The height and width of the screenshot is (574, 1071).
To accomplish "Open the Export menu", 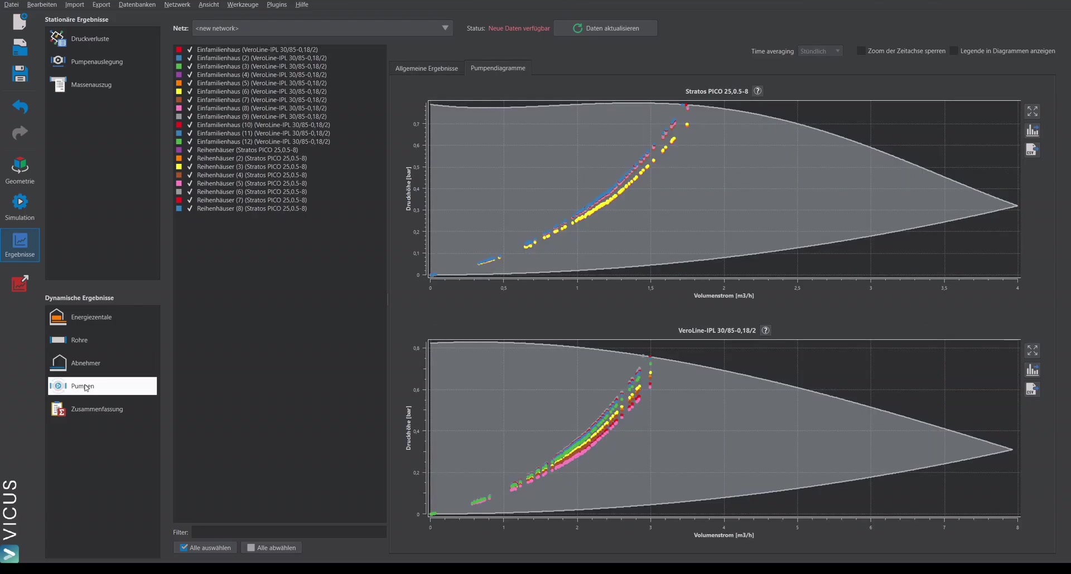I will coord(102,4).
